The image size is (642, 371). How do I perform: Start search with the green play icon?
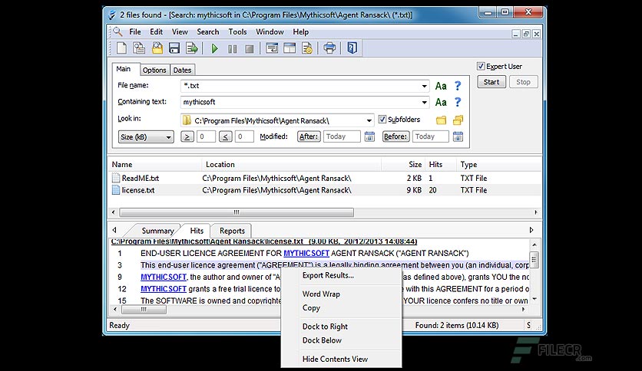coord(214,48)
